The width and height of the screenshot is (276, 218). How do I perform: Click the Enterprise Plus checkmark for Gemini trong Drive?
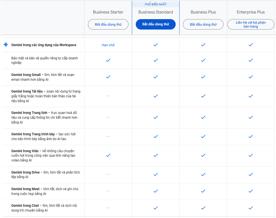coord(251,174)
